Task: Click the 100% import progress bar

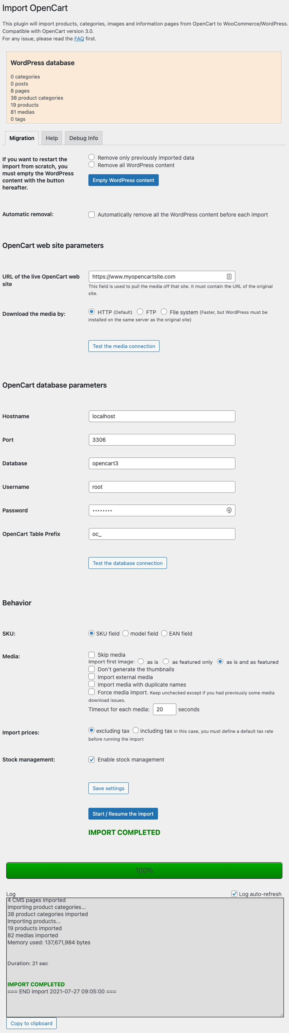Action: pyautogui.click(x=144, y=870)
